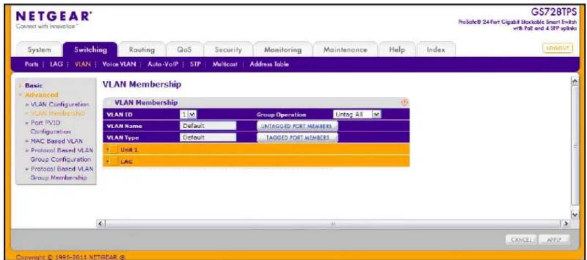
Task: Open the Address Table submenu
Action: tap(269, 64)
